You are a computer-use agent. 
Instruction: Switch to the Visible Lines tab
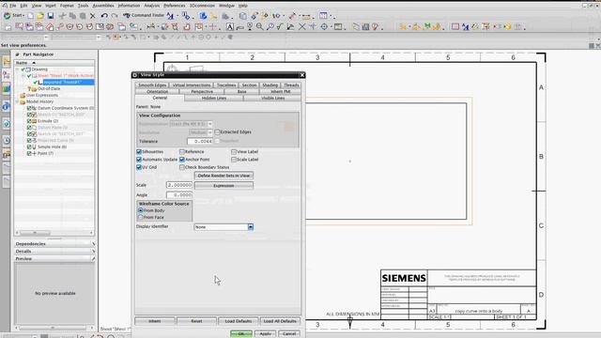point(272,98)
